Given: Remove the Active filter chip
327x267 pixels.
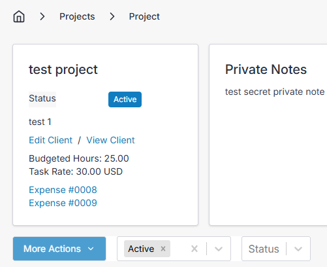Looking at the screenshot, I should (x=163, y=249).
